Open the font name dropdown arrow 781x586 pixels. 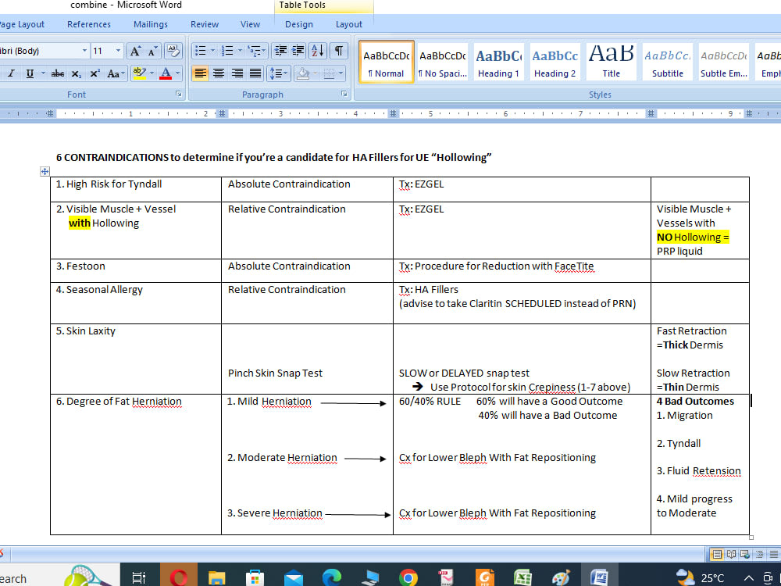tap(84, 51)
